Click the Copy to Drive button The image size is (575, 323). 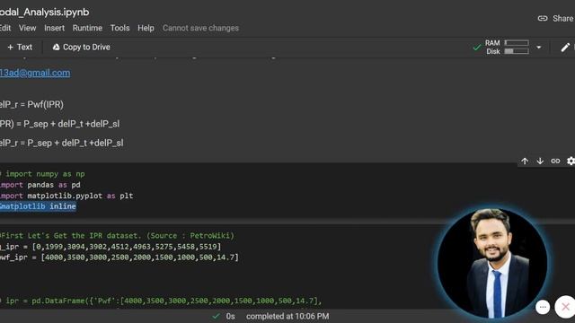point(82,48)
